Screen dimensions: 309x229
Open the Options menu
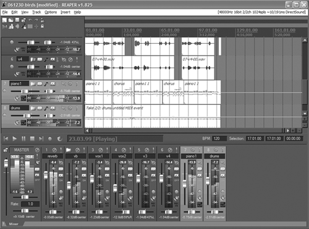point(51,12)
